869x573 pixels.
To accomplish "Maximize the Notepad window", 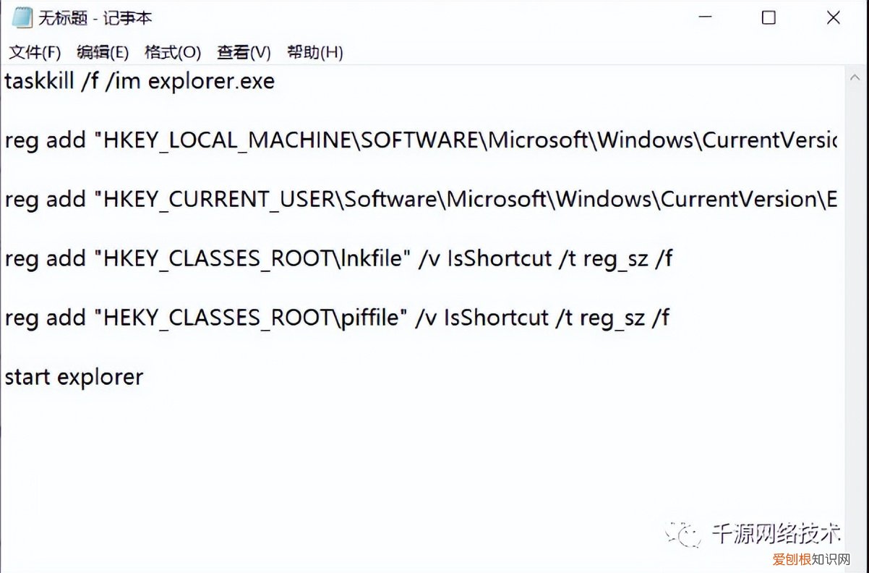I will pos(769,18).
